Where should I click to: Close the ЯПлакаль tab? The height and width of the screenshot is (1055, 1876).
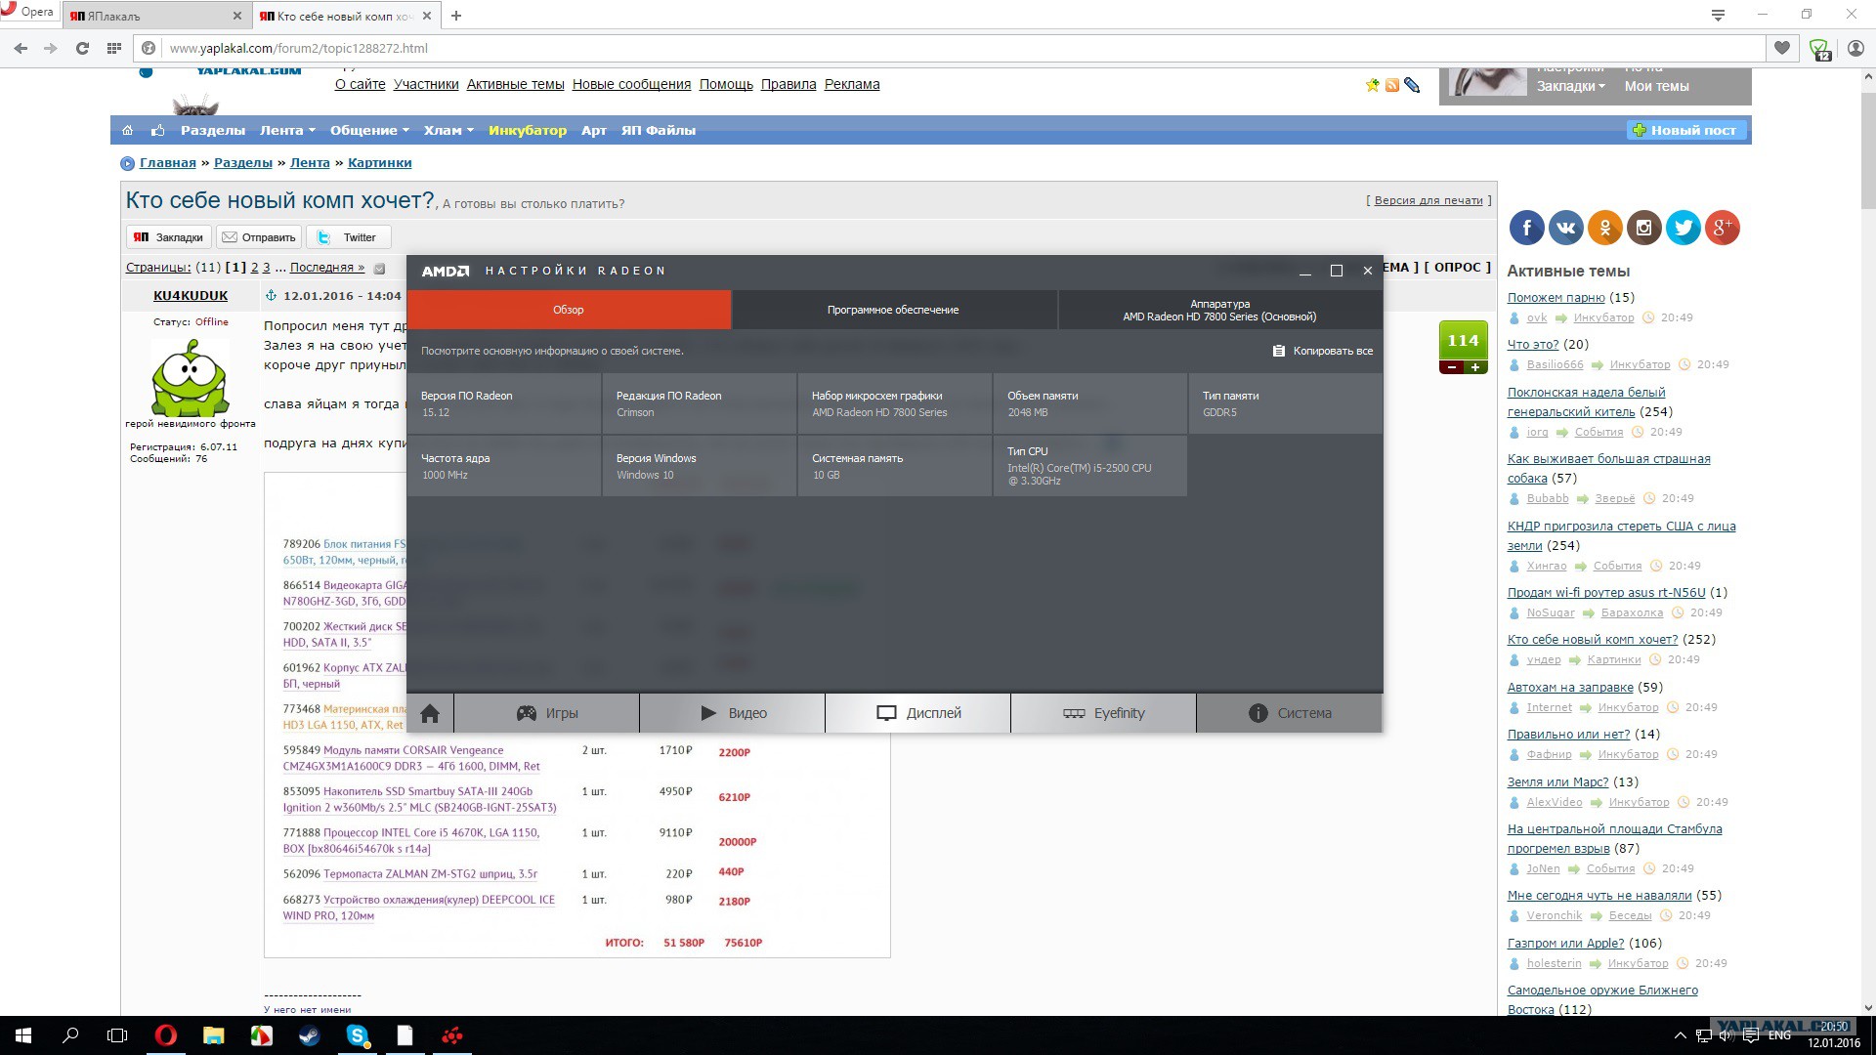(237, 16)
